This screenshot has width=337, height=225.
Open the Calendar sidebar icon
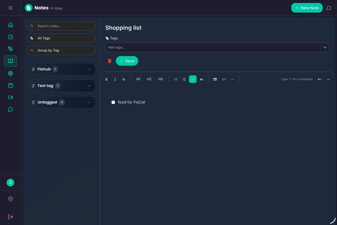pos(10,85)
